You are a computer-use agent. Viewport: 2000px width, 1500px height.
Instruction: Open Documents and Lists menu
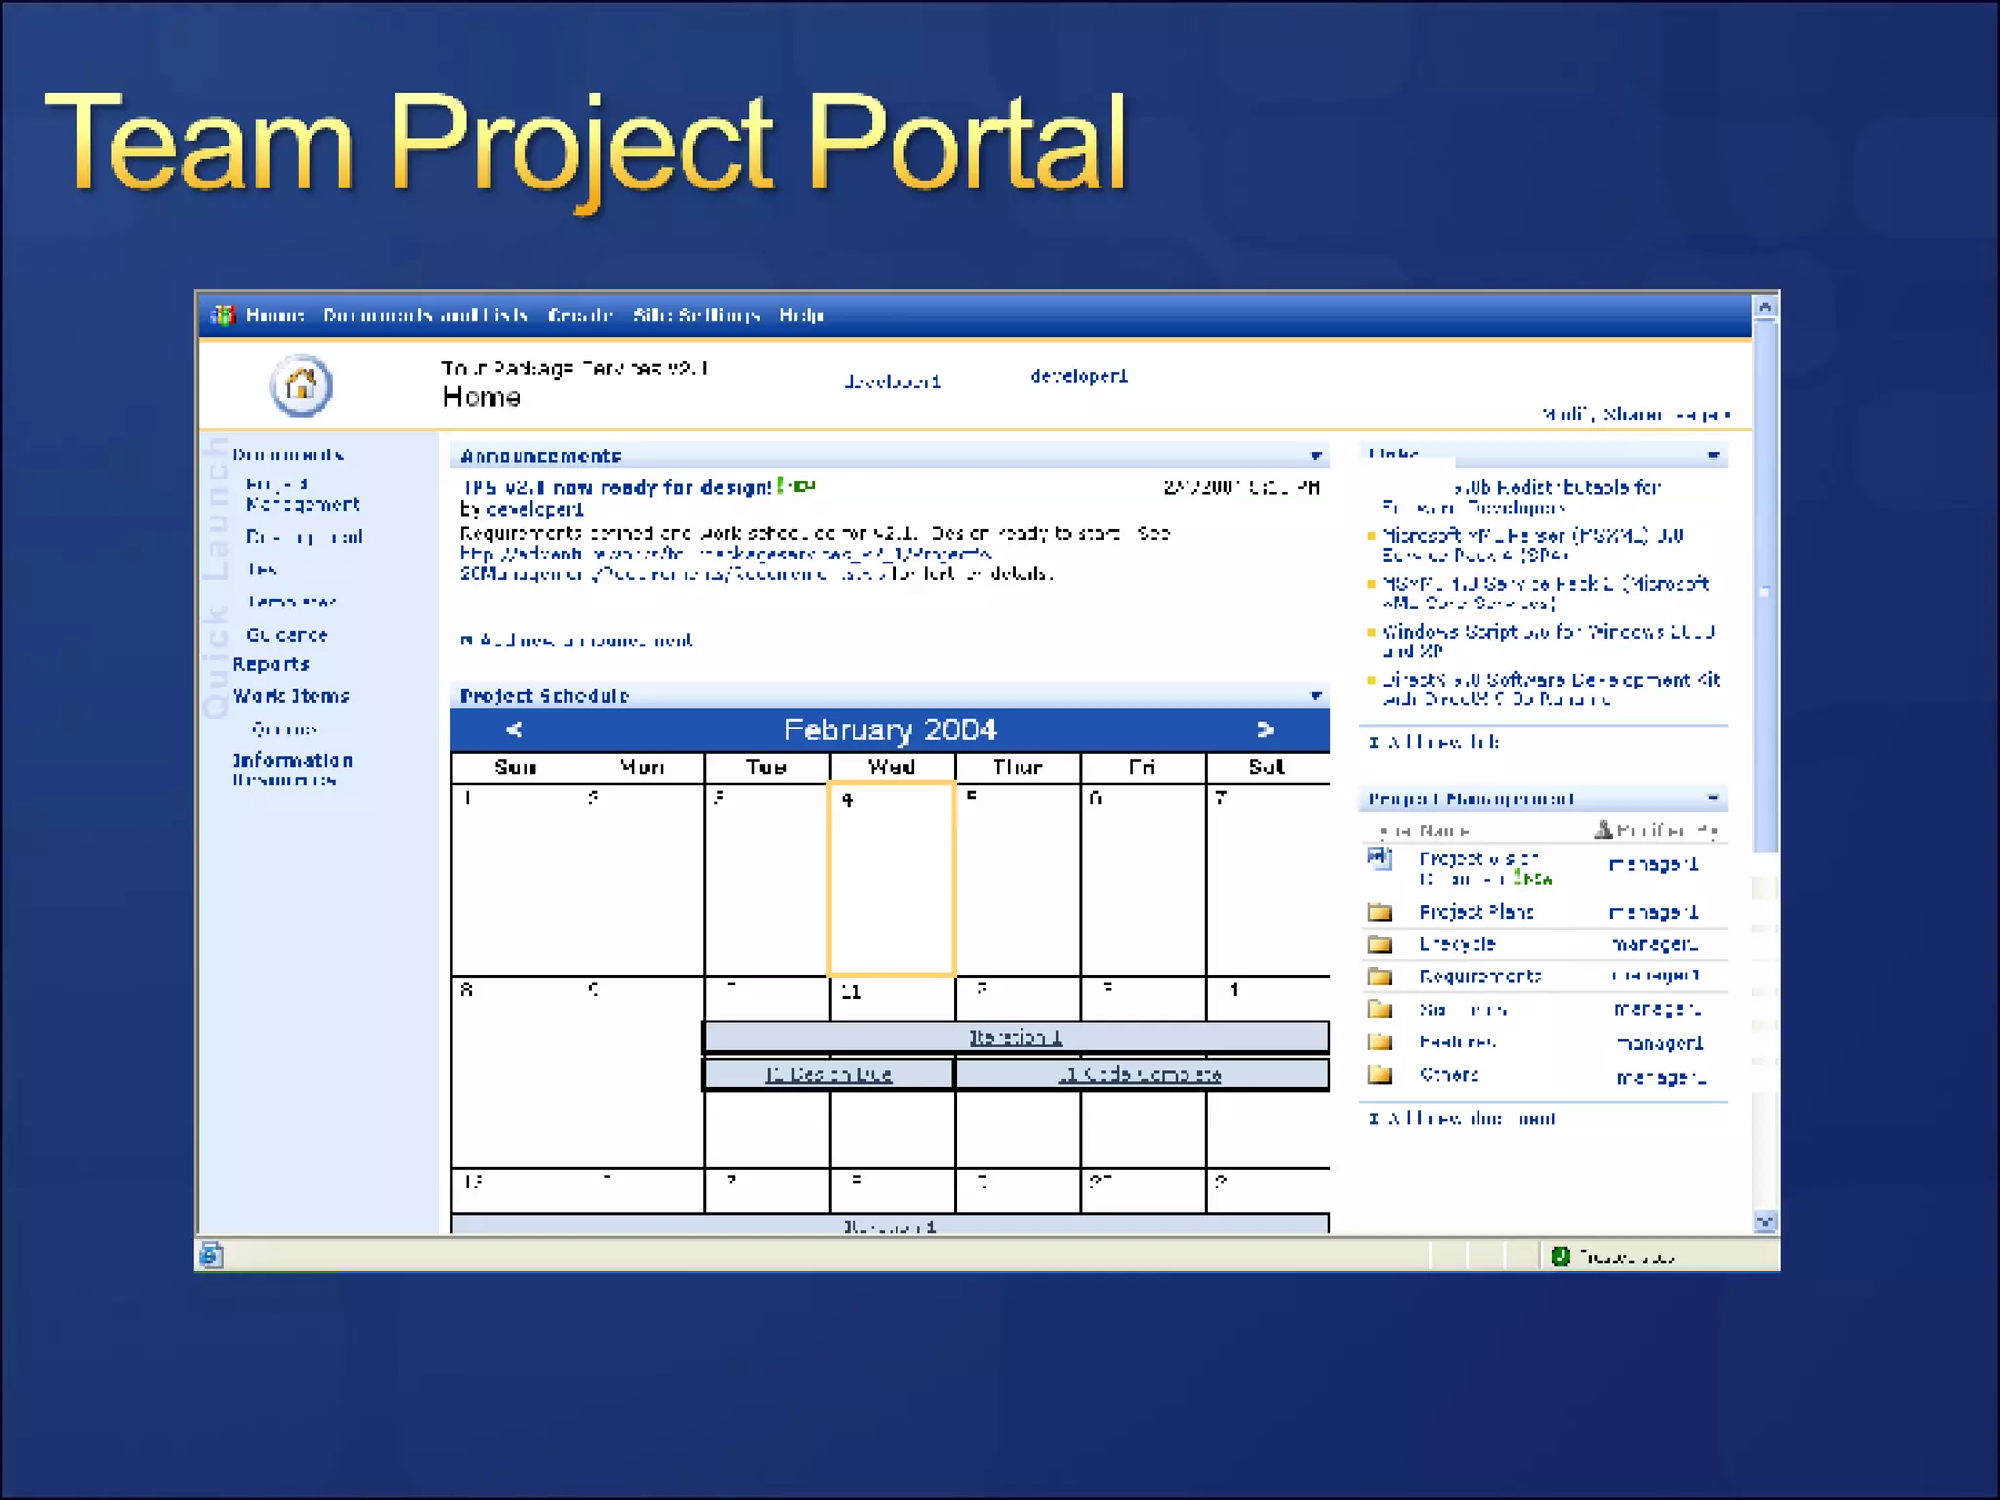point(425,315)
